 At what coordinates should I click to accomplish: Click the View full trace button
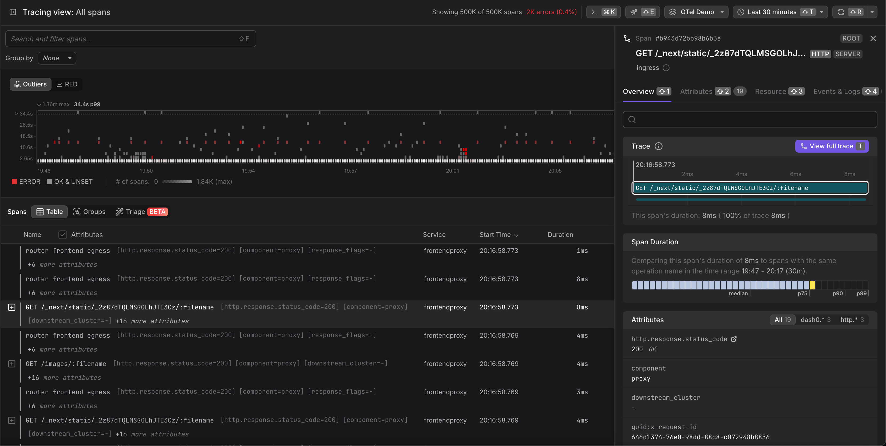[x=832, y=146]
